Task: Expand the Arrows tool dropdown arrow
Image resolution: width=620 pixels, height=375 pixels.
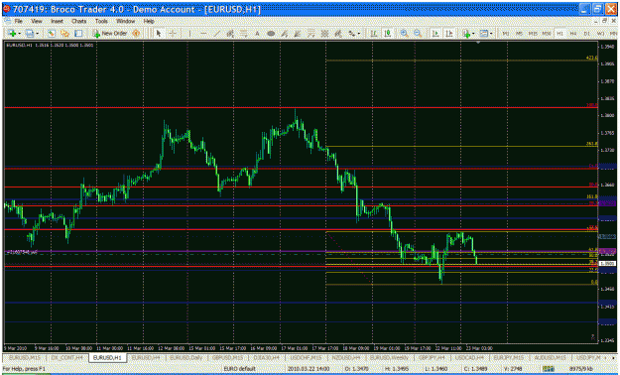Action: [359, 34]
